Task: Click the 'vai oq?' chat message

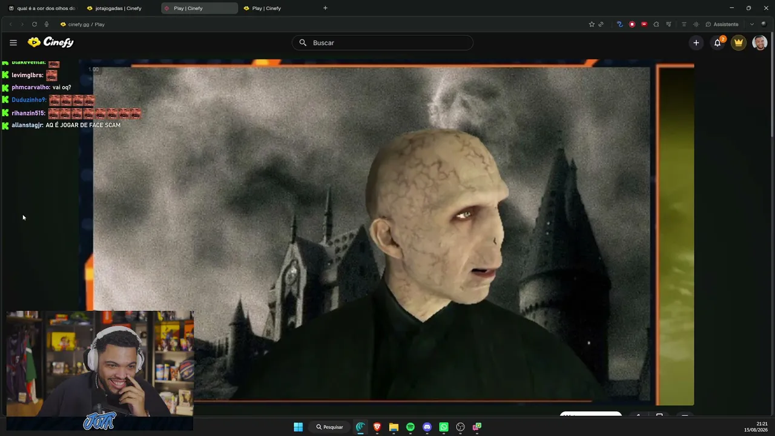Action: (62, 87)
